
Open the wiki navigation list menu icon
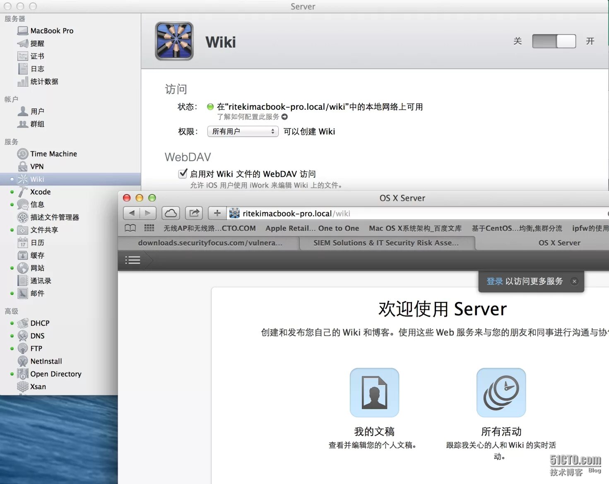point(133,260)
